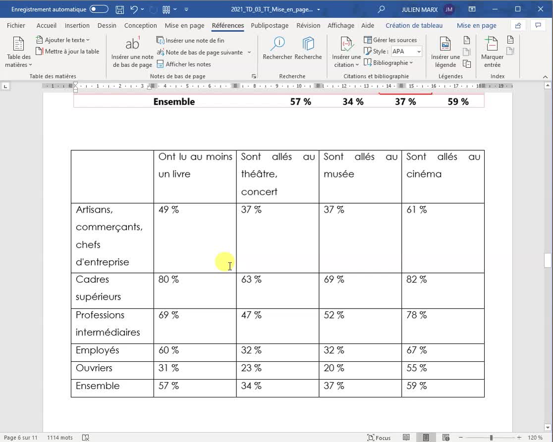Mark an index entry with Marquer entrée
Screen dimensions: 553x442
(x=491, y=52)
